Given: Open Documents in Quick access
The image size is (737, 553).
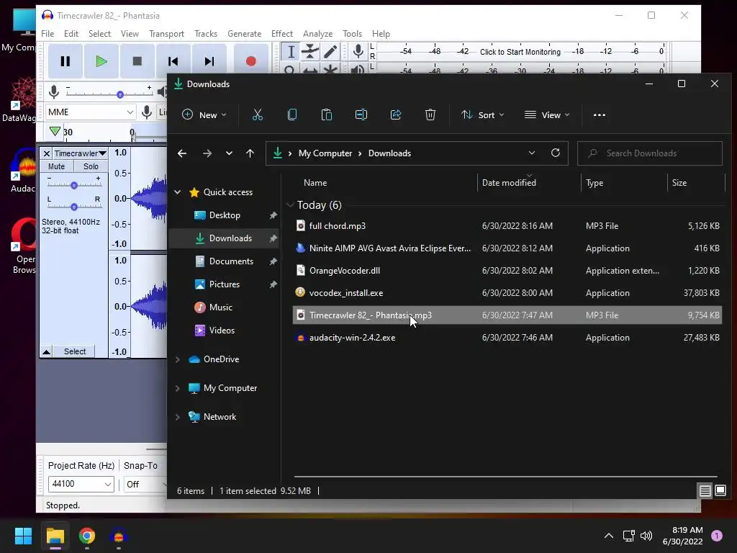Looking at the screenshot, I should pos(231,261).
